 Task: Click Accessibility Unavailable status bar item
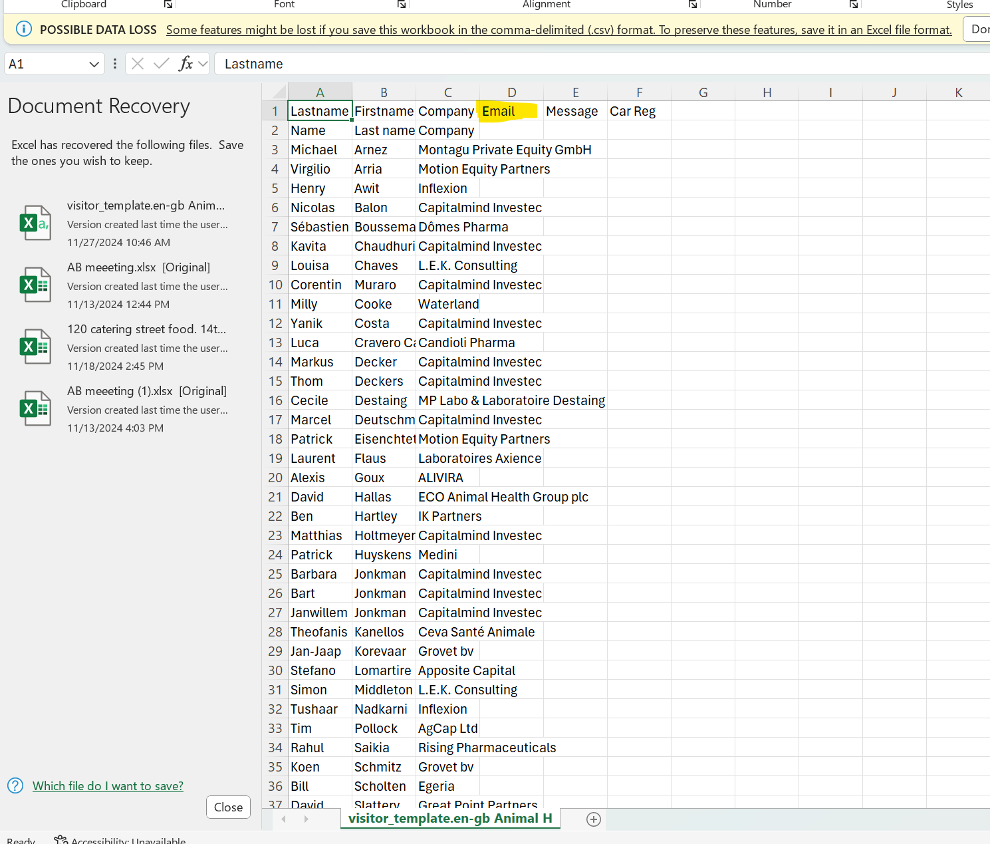click(x=120, y=840)
